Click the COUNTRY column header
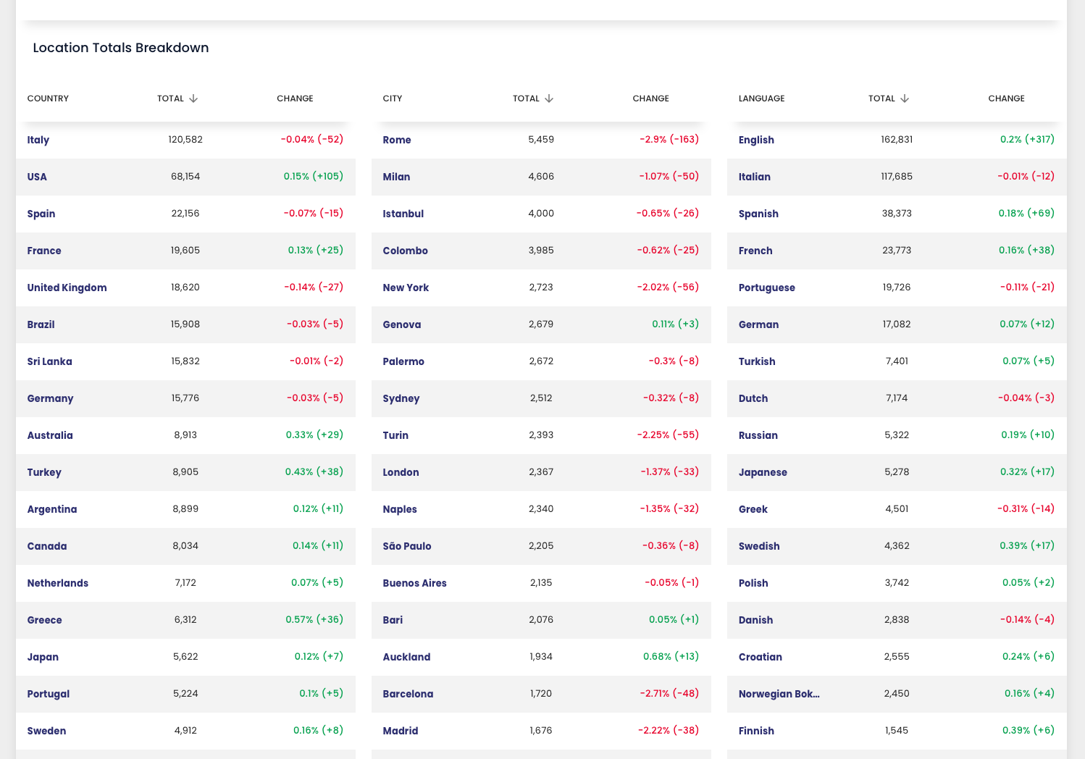 click(x=48, y=98)
